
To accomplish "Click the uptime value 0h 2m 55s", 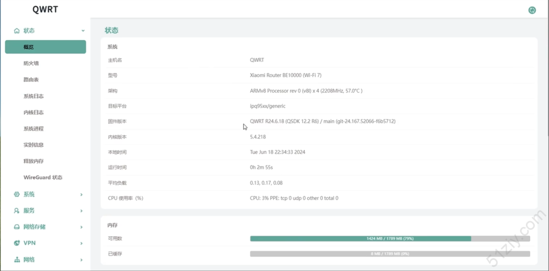I will (261, 168).
